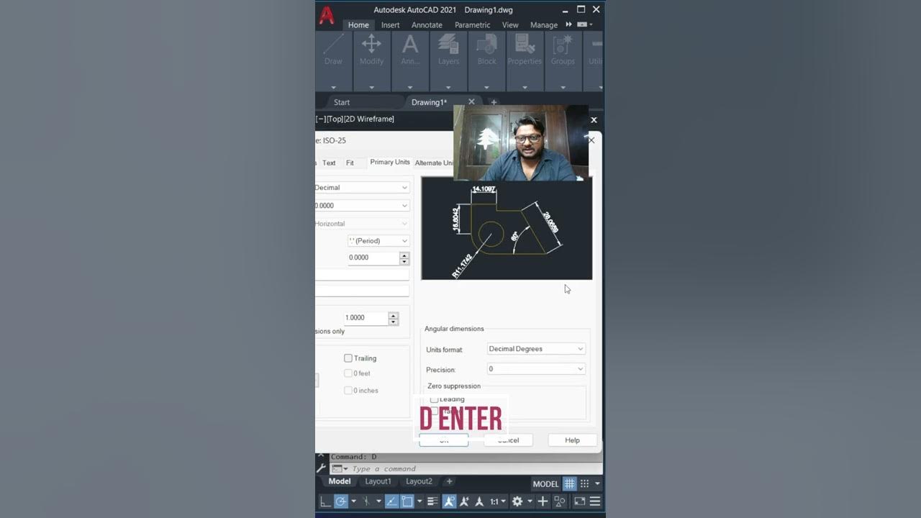This screenshot has height=518, width=921.
Task: Open the 1:1 annotation scale dropdown
Action: (x=498, y=501)
